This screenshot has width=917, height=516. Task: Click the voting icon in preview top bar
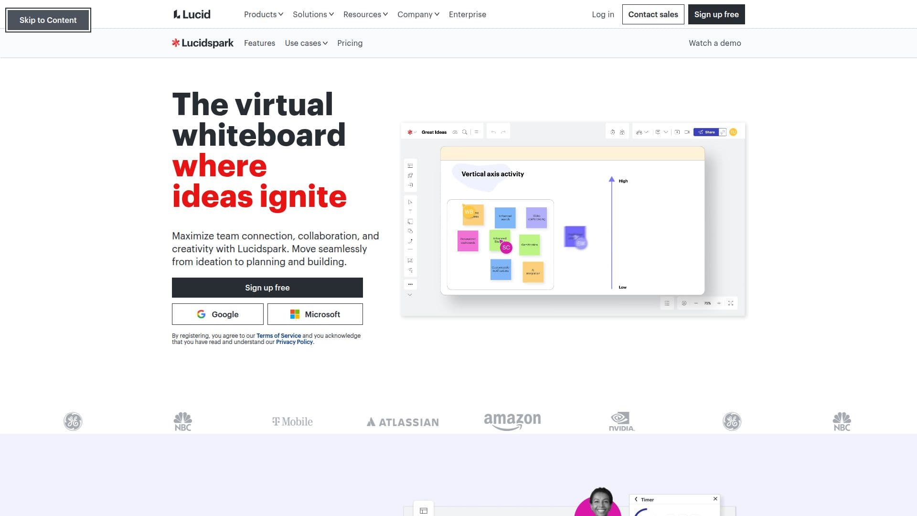[x=622, y=132]
